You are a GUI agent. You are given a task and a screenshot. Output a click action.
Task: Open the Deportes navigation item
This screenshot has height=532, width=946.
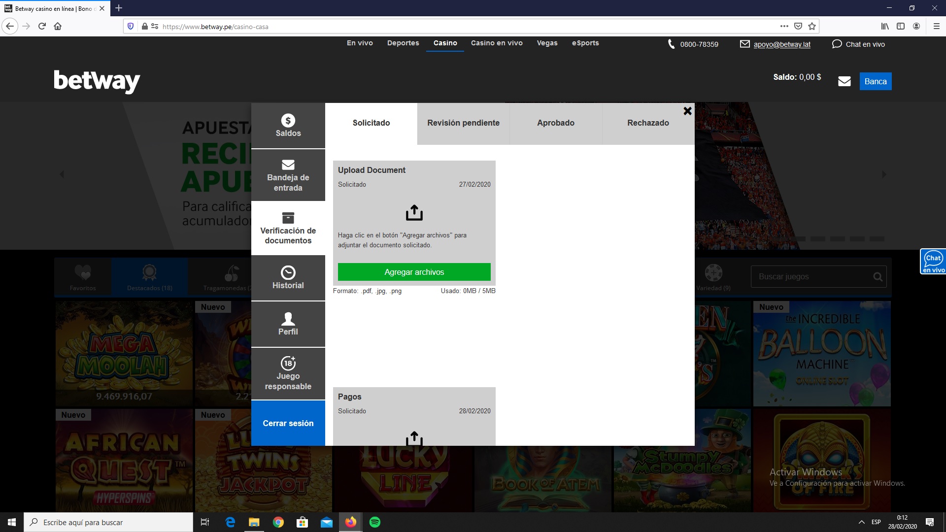click(x=403, y=43)
